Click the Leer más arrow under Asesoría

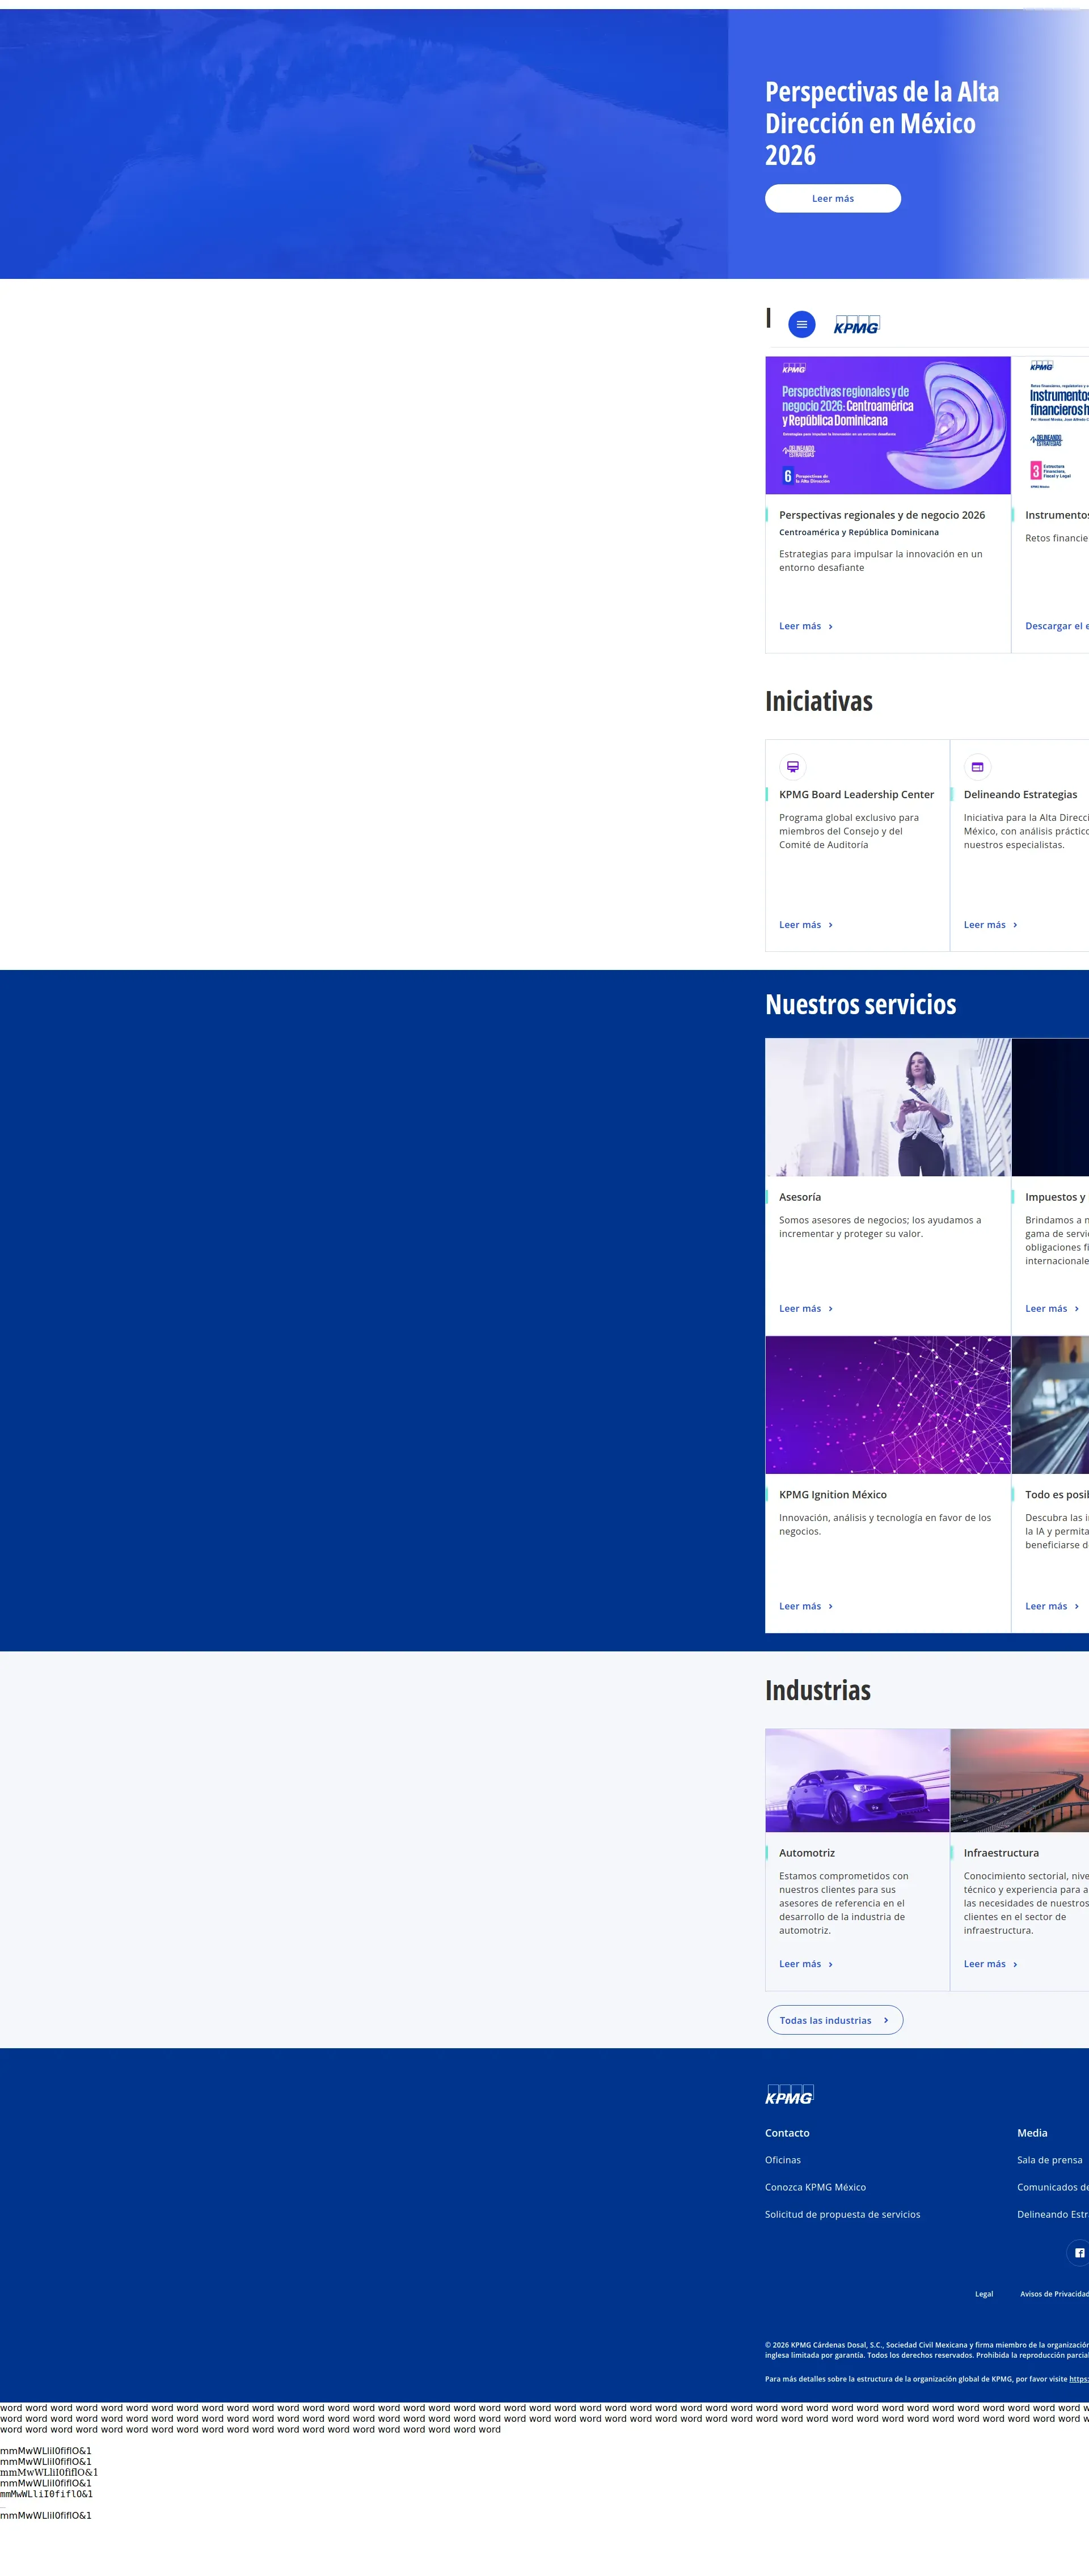click(830, 1309)
